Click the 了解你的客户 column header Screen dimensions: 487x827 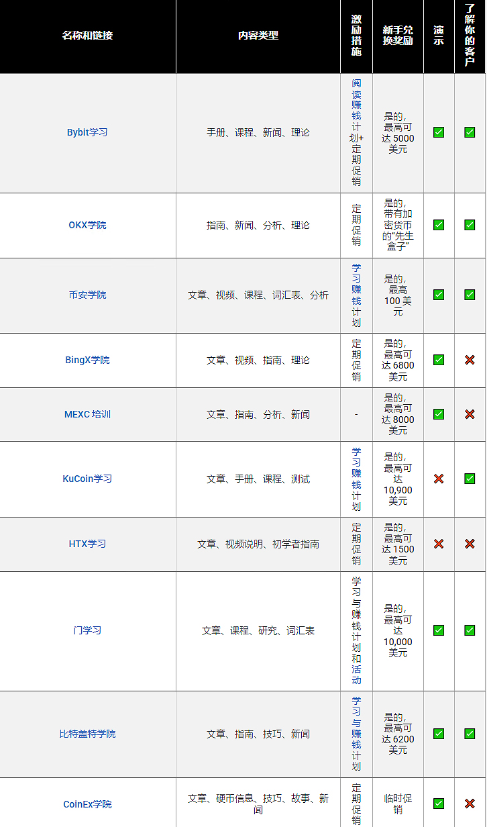pyautogui.click(x=470, y=36)
